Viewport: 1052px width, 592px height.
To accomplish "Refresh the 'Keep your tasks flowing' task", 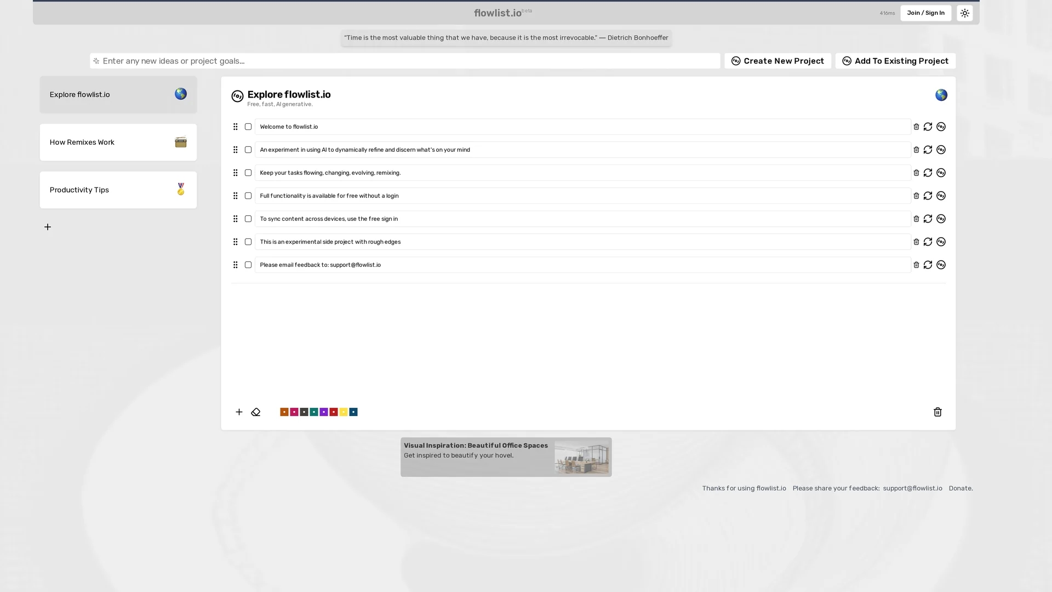I will (x=928, y=173).
